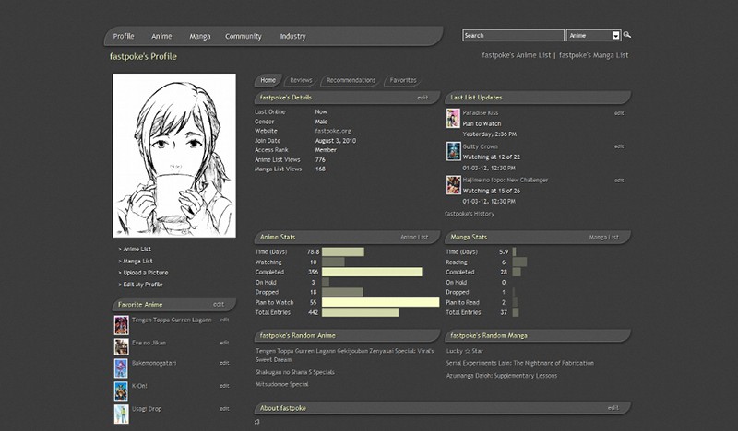Click the Paradise Kiss cover thumbnail
738x431 pixels.
[x=453, y=119]
